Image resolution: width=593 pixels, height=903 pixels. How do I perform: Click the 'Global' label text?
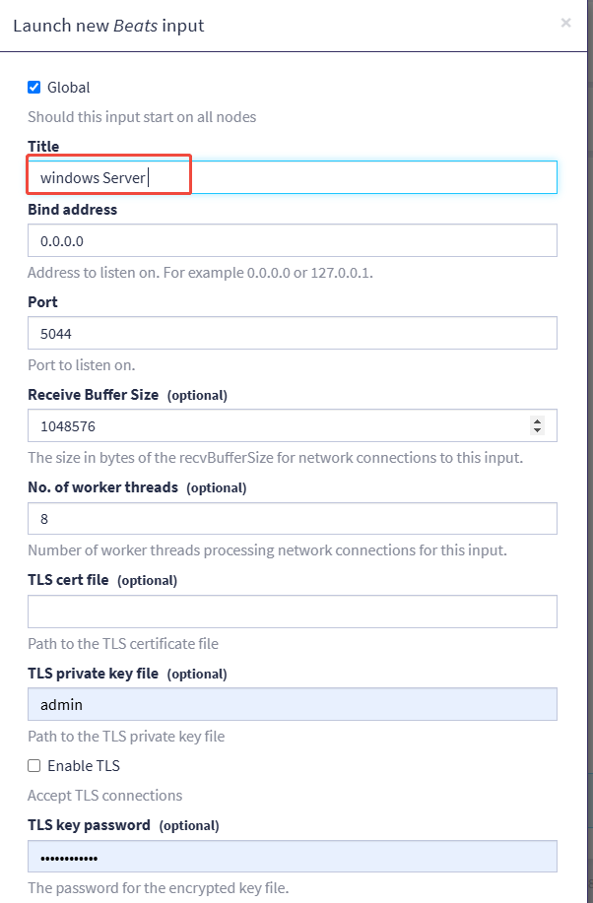click(x=69, y=88)
